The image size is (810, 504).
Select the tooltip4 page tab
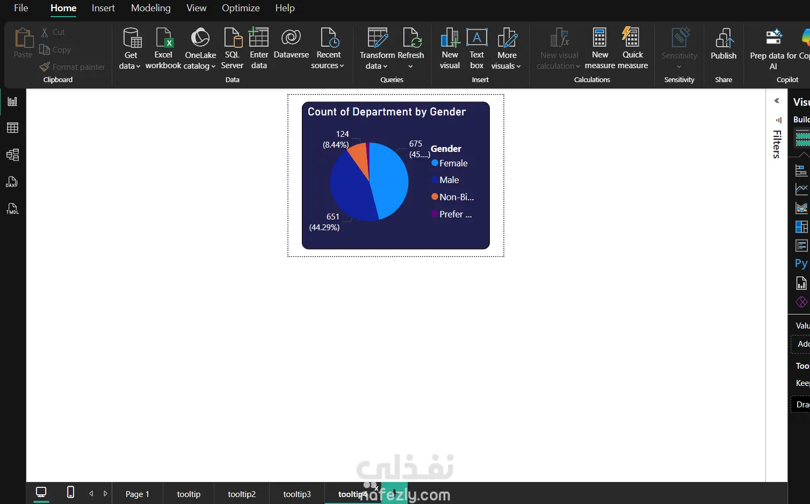pyautogui.click(x=352, y=494)
